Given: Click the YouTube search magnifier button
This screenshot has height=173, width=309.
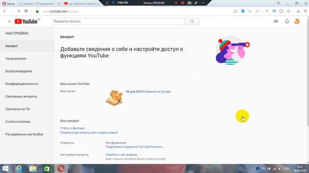Looking at the screenshot, I should (192, 21).
